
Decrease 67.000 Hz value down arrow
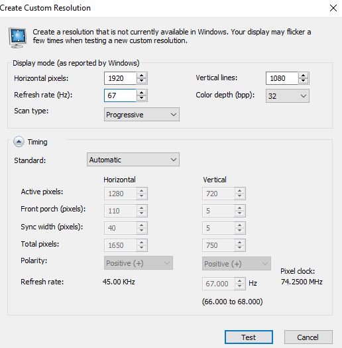click(240, 286)
